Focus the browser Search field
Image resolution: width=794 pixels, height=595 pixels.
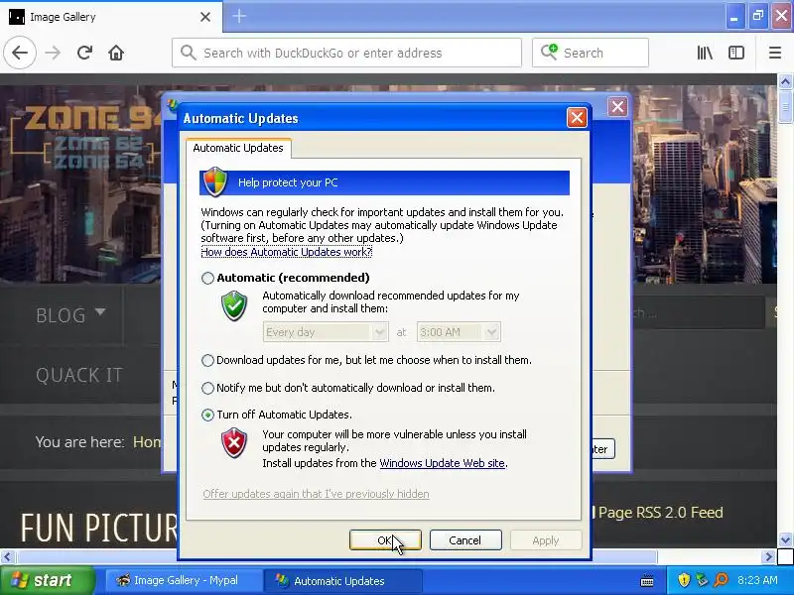[x=591, y=53]
